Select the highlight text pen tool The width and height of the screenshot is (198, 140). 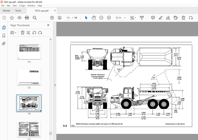[161, 18]
